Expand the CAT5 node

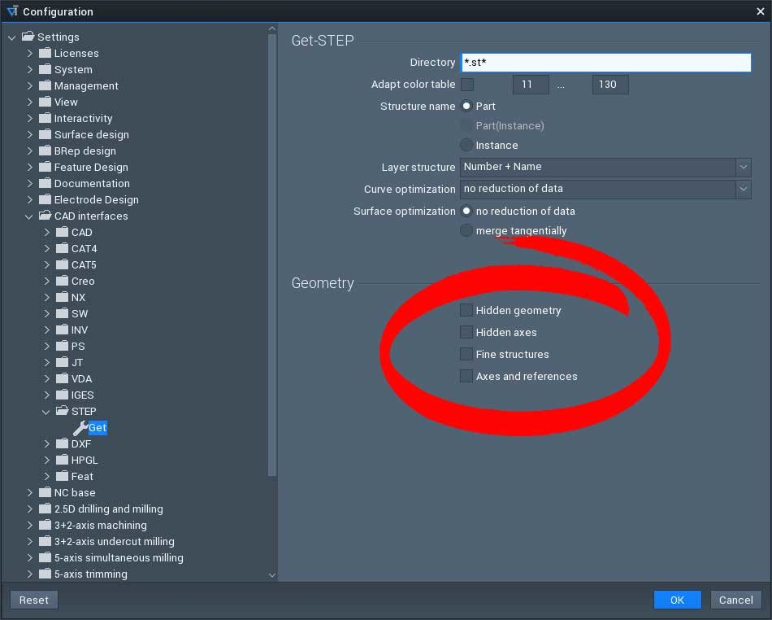[47, 264]
